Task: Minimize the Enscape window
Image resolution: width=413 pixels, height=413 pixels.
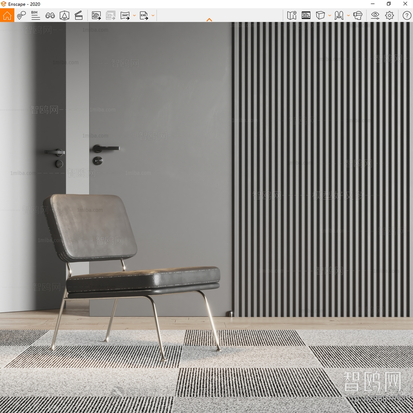Action: 372,4
